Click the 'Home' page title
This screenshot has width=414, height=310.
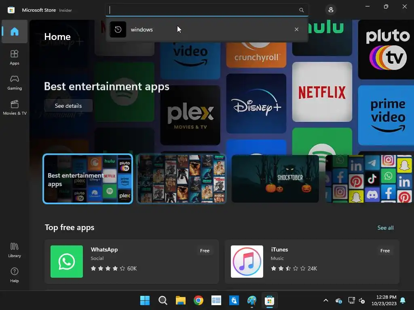(x=57, y=37)
